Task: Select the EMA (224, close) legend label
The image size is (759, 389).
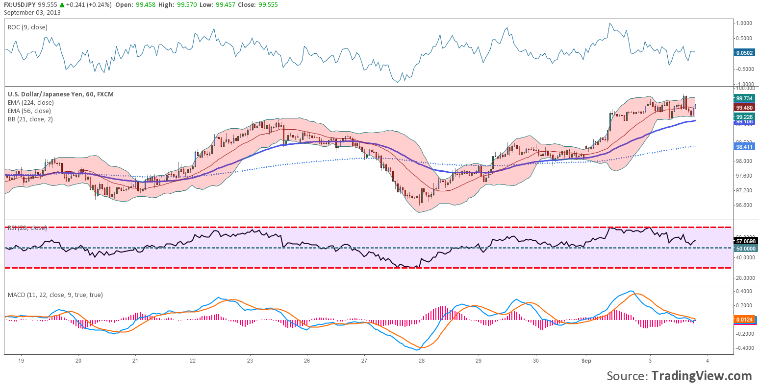Action: (30, 102)
